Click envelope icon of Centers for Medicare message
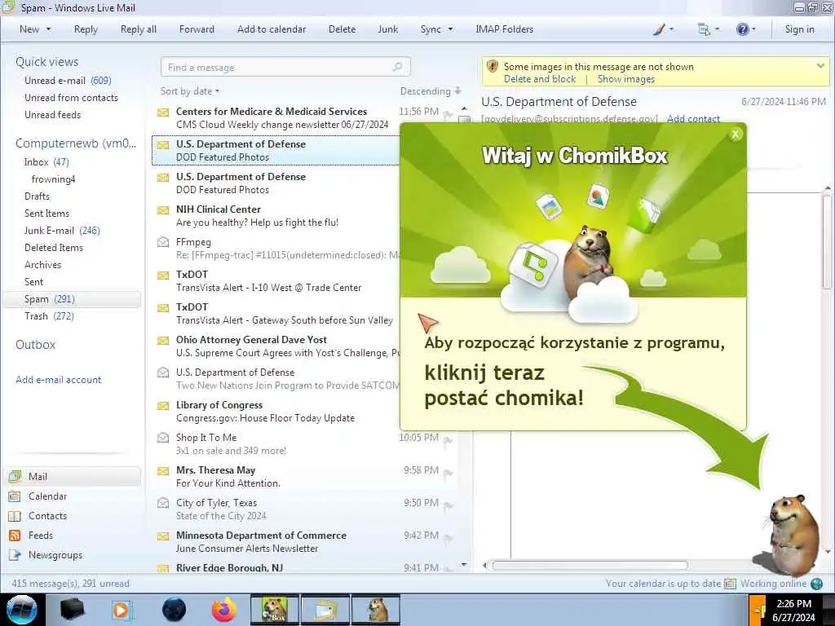Screen dimensions: 835x626 click(163, 112)
